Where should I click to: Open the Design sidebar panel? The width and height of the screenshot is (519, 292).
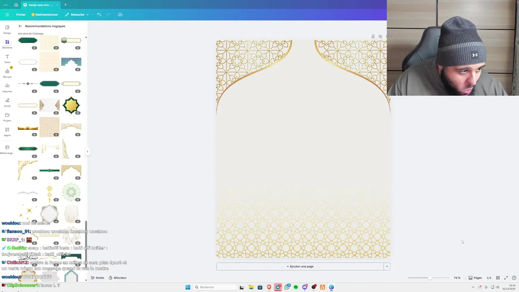pos(7,29)
